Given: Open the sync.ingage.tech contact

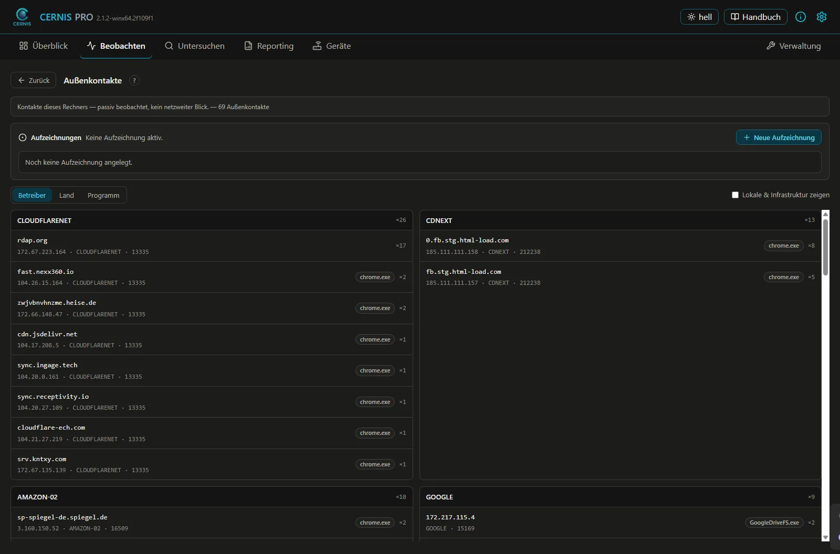Looking at the screenshot, I should click(x=212, y=370).
